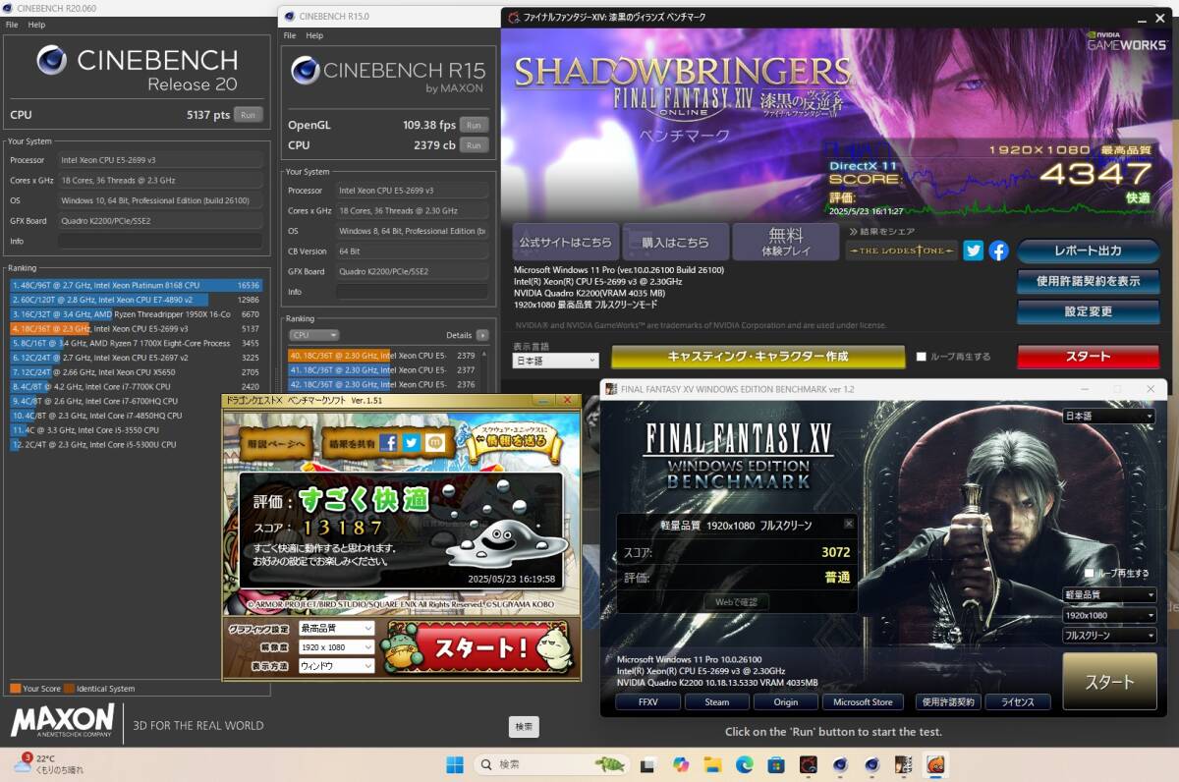Open the Help menu in Cinebench R15
Viewport: 1179px width, 782px height.
point(314,35)
